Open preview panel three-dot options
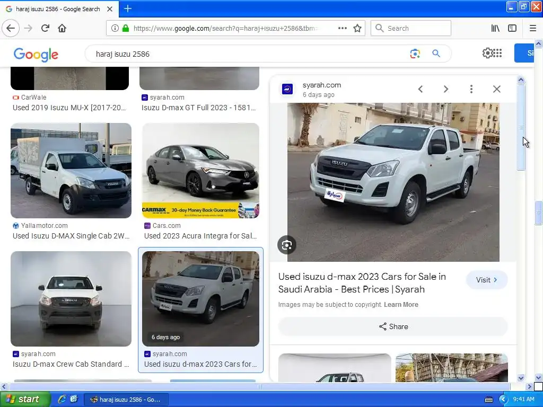The height and width of the screenshot is (407, 543). (x=471, y=89)
